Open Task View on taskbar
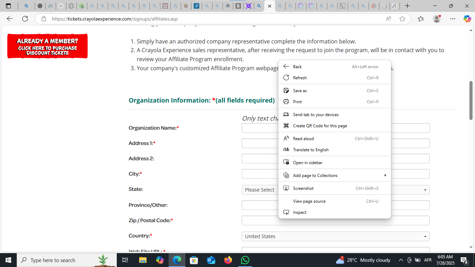Screen dimensions: 475x267 pos(125,260)
